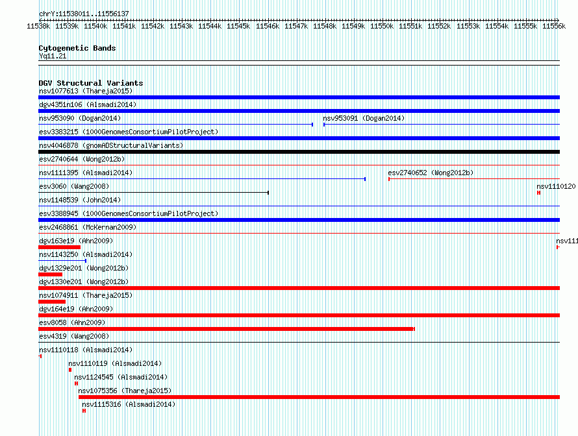Click the red dgv1329e201 variant bar
The image size is (578, 436).
click(50, 274)
